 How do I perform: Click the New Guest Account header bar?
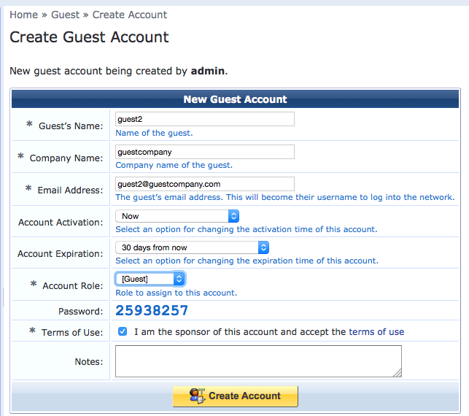tap(235, 99)
